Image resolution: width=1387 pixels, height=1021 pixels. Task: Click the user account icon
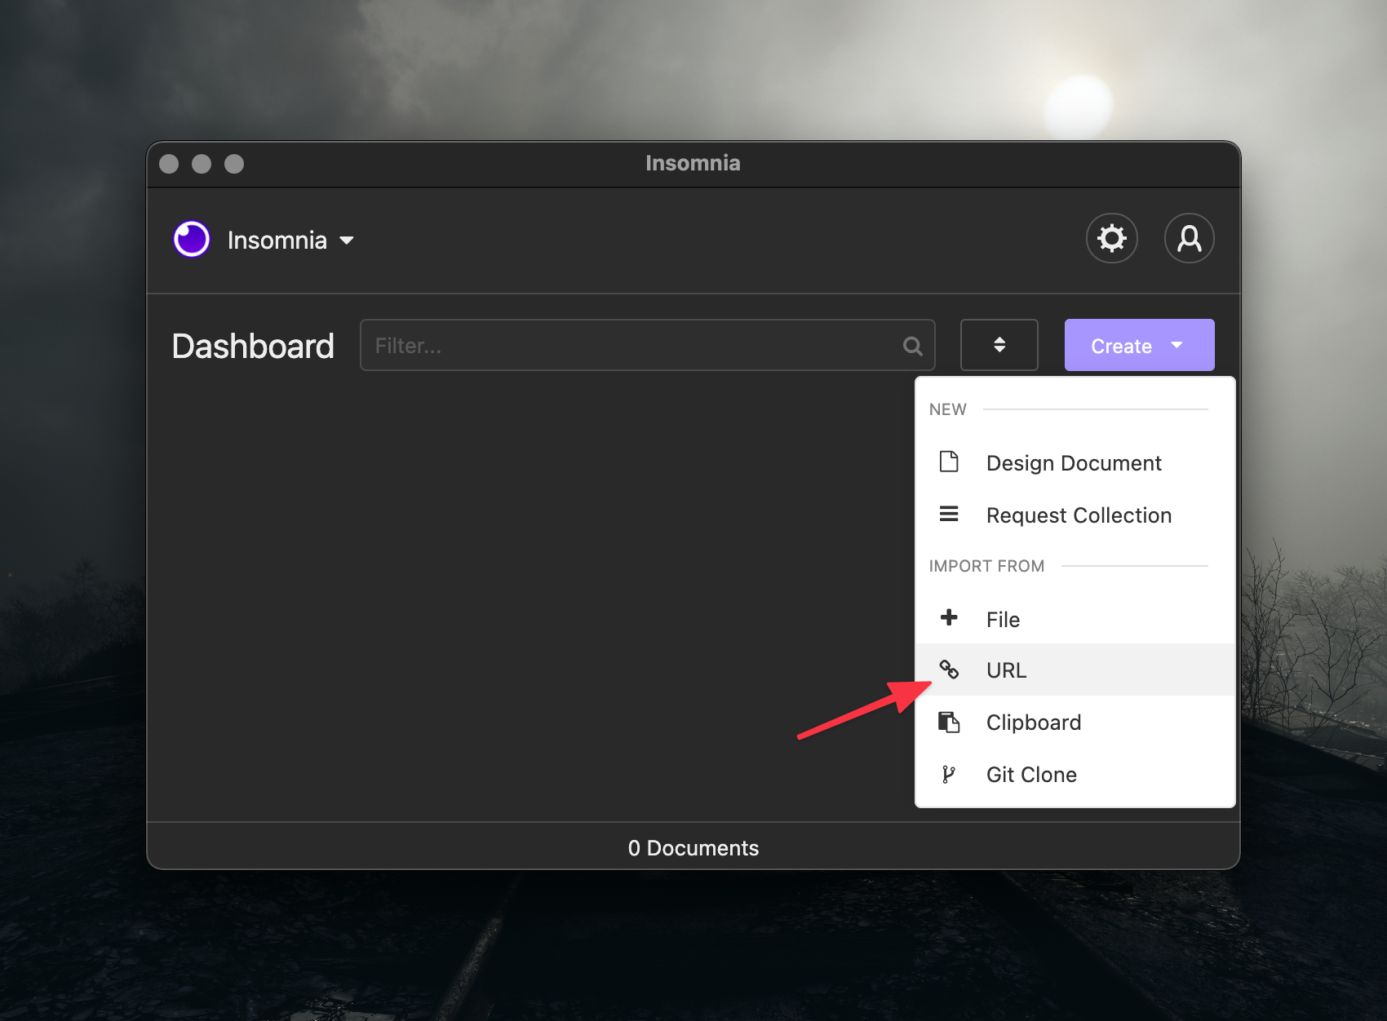[1189, 238]
